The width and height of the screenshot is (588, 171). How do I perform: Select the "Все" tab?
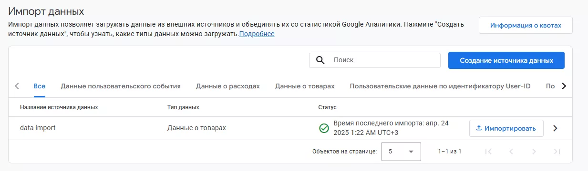40,86
